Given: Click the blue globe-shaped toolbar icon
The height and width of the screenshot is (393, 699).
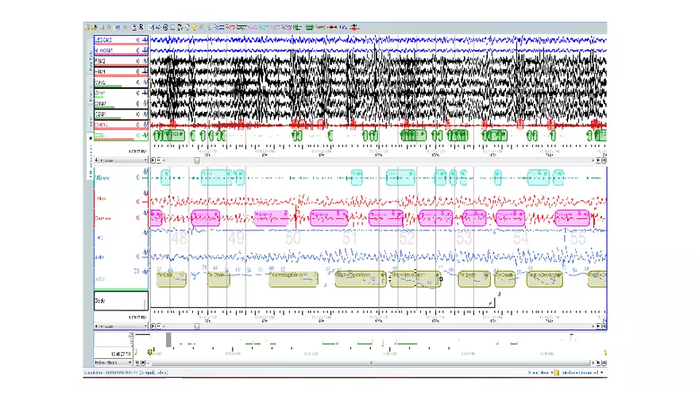Looking at the screenshot, I should click(165, 27).
